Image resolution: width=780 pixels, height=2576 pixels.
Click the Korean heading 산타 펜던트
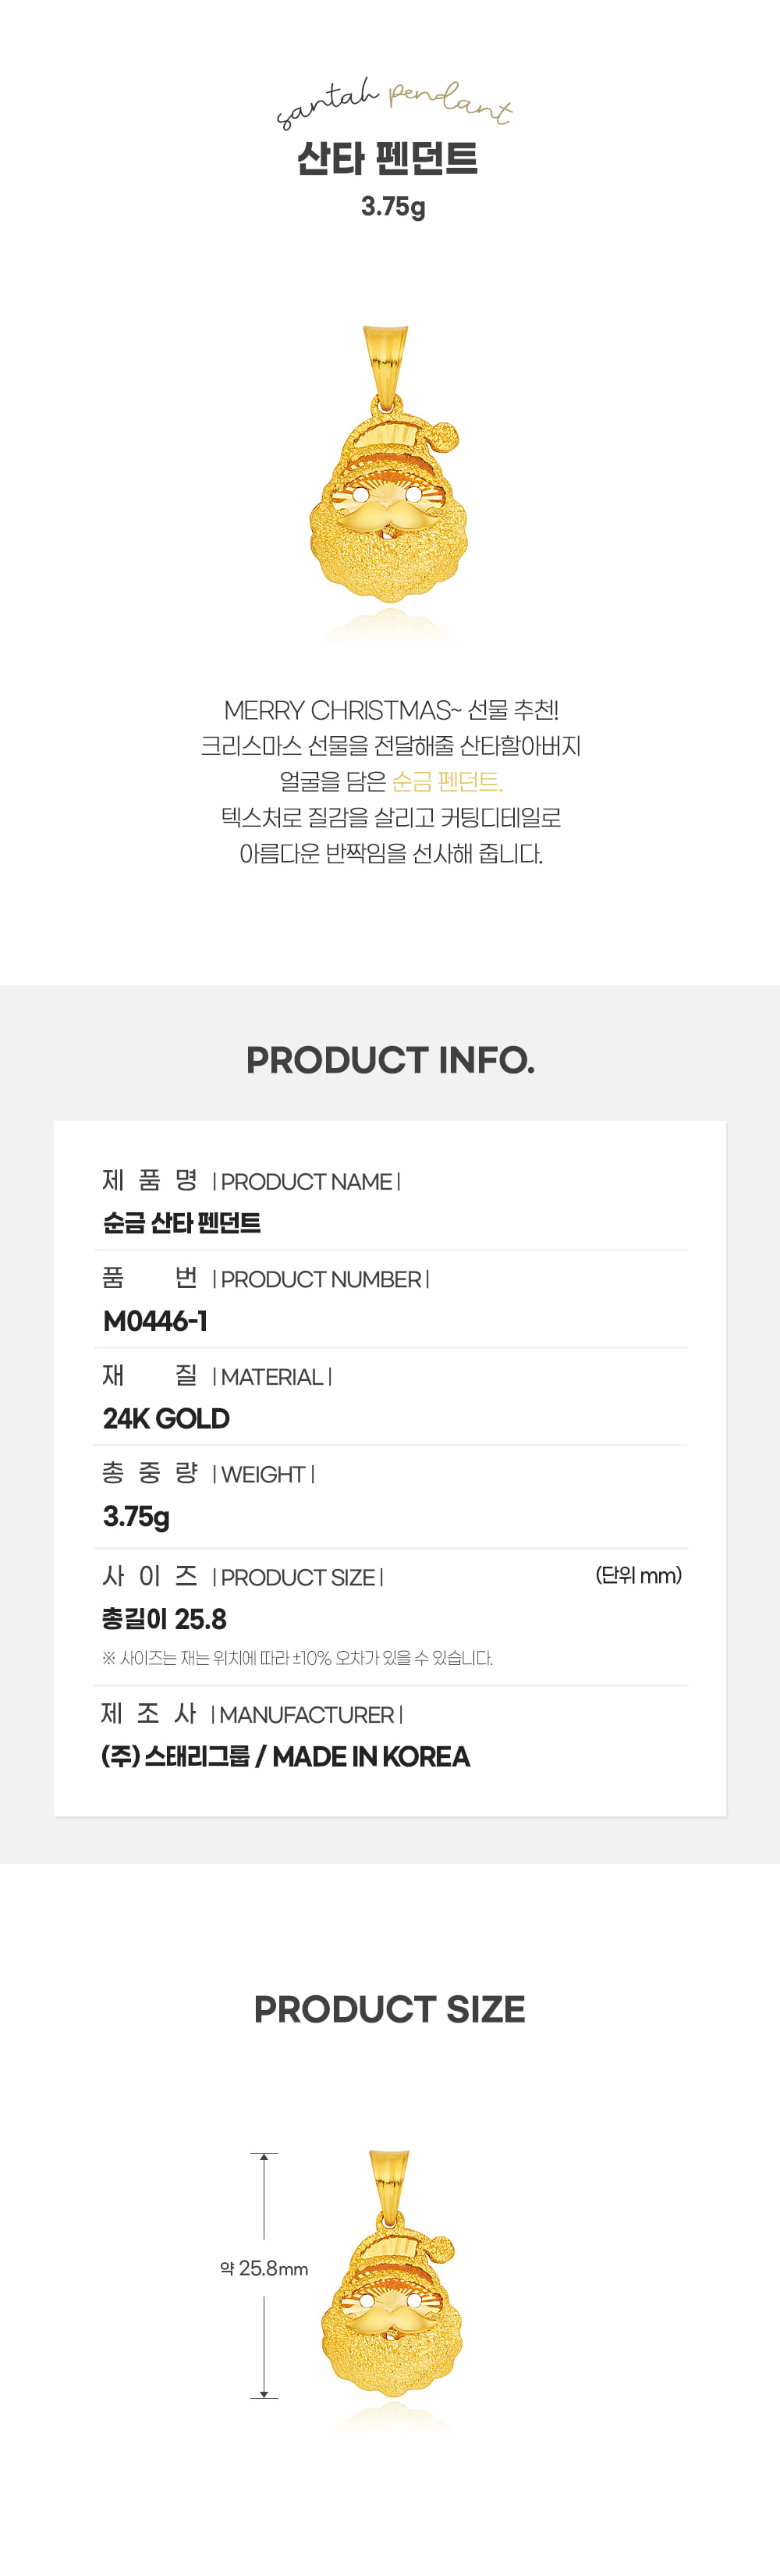click(388, 159)
